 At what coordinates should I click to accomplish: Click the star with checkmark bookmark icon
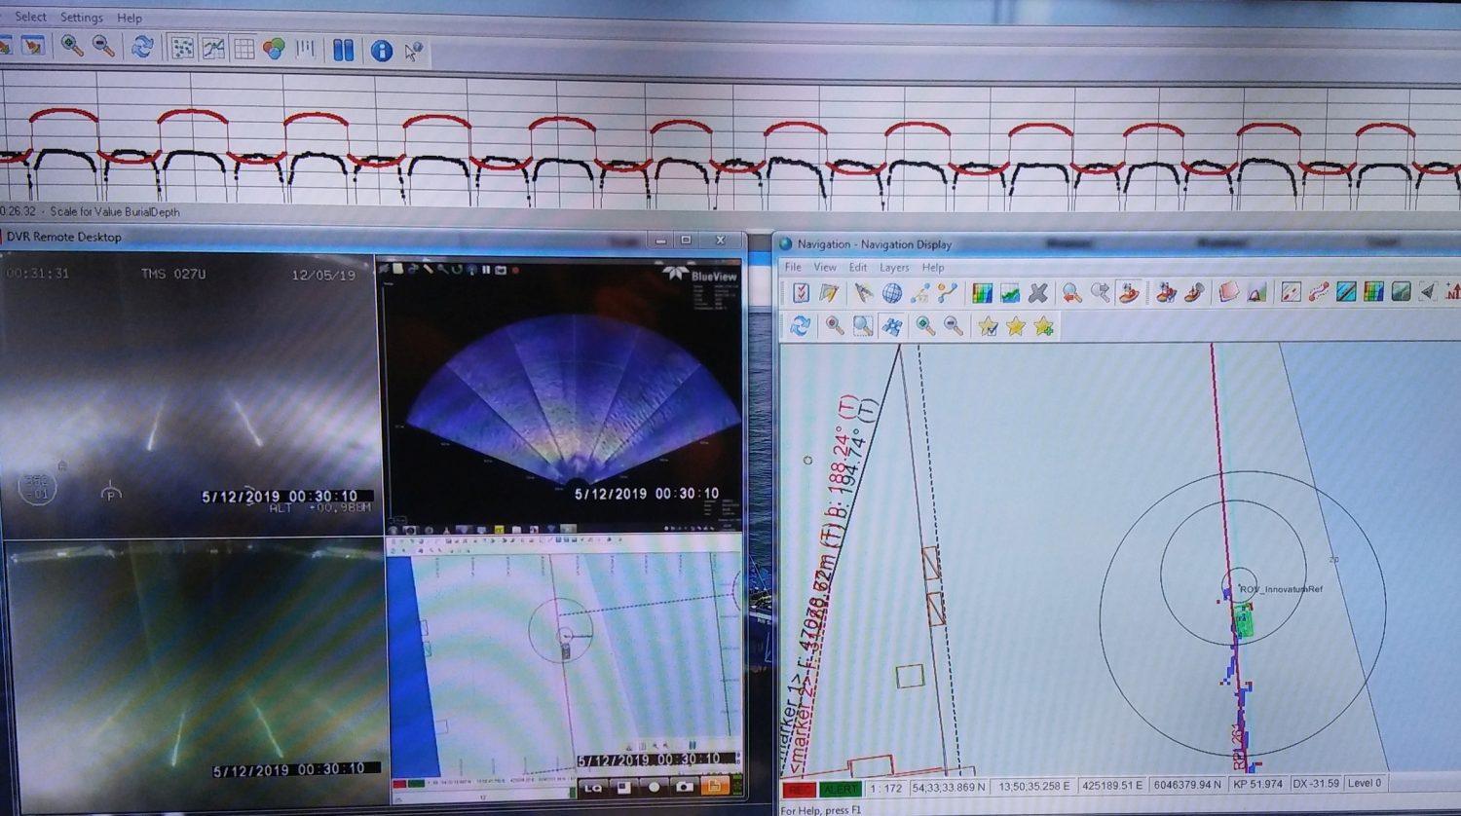coord(988,326)
